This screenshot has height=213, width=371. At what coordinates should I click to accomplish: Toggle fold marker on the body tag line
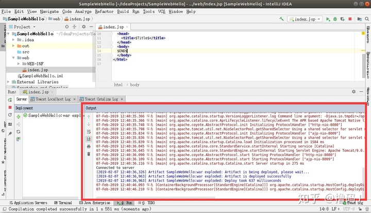111,47
